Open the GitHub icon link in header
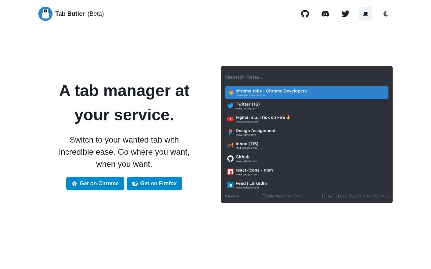Viewport: 431px width, 269px height. [x=305, y=14]
